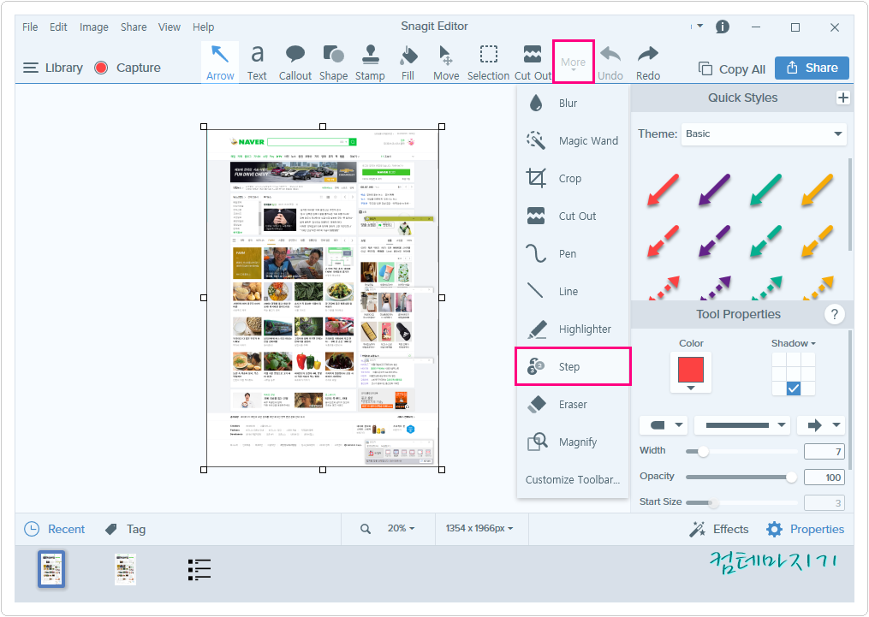Image resolution: width=869 pixels, height=617 pixels.
Task: Pick the solid red arrow quick style
Action: click(x=663, y=191)
